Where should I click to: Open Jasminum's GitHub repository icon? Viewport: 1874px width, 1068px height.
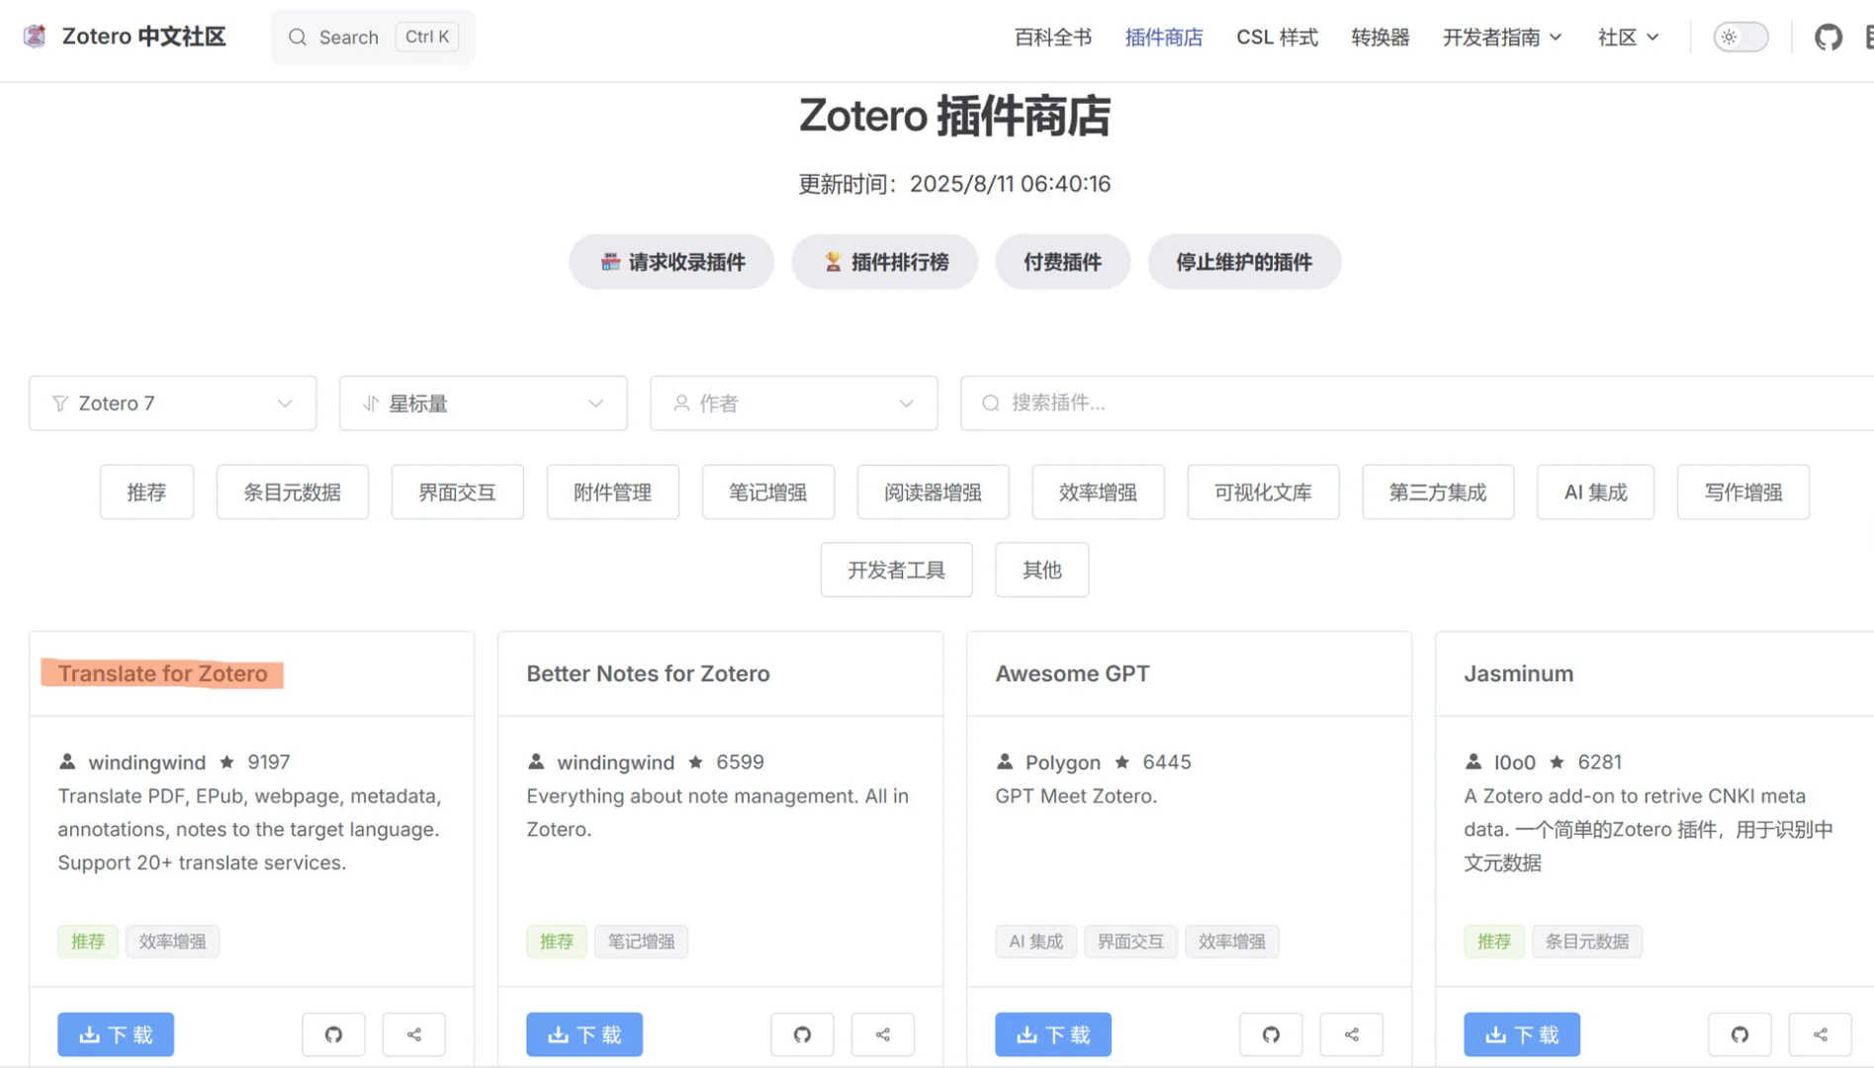tap(1739, 1033)
